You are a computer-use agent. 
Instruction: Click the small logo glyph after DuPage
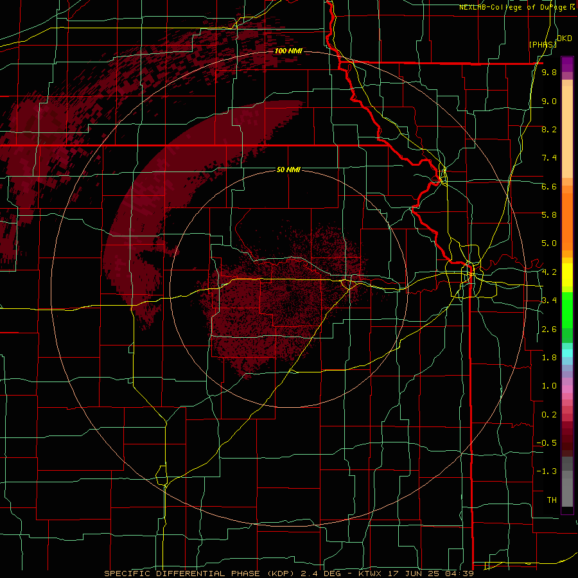(572, 6)
